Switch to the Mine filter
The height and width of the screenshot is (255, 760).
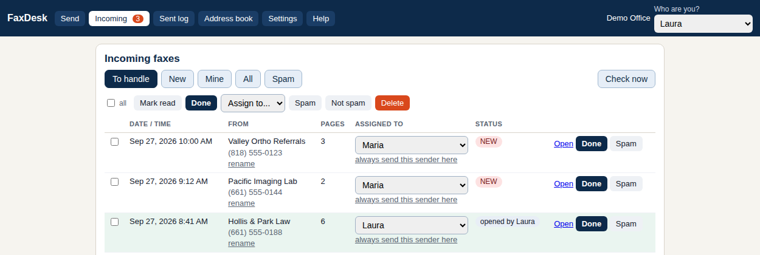pos(215,79)
